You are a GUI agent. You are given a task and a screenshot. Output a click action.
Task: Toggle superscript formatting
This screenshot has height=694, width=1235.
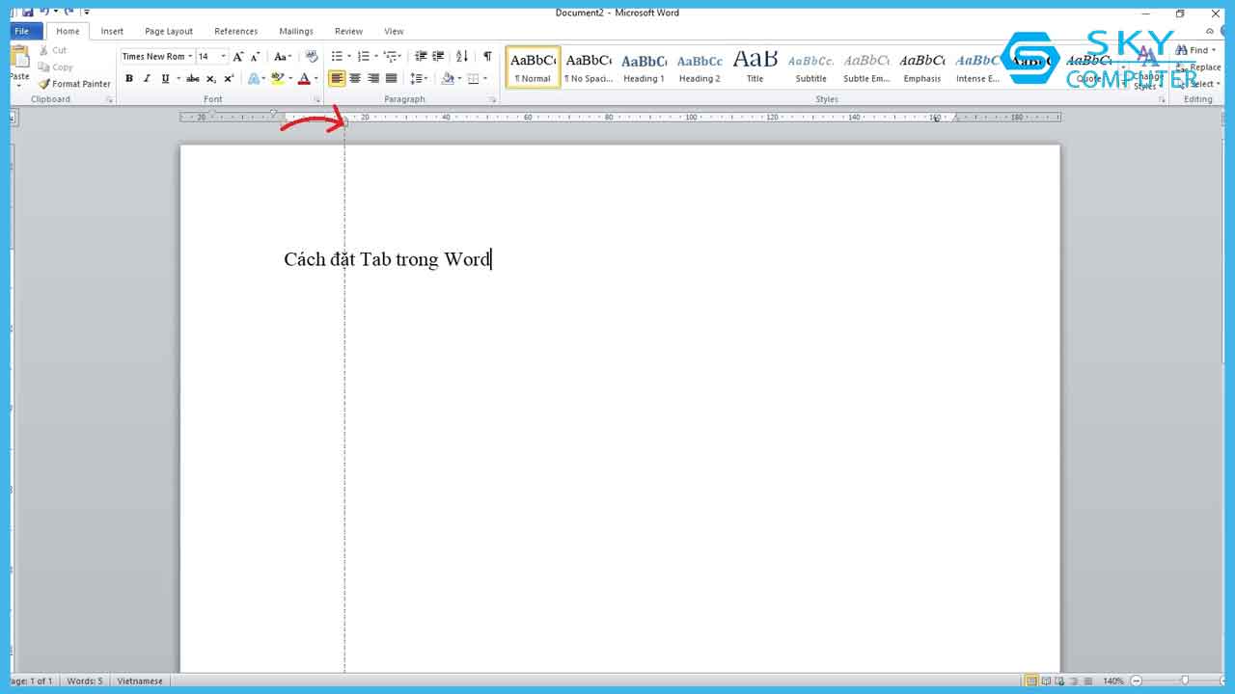point(229,79)
